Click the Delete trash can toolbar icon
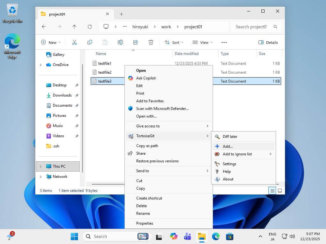Image resolution: width=326 pixels, height=244 pixels. pos(151,42)
